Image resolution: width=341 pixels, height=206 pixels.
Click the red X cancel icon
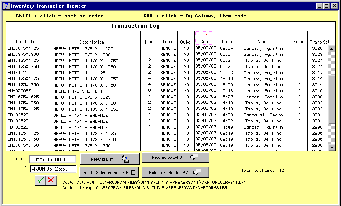51,180
